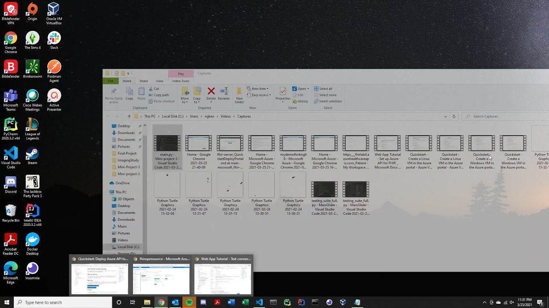This screenshot has width=549, height=308.
Task: Click Select none in the ribbon
Action: coord(325,95)
